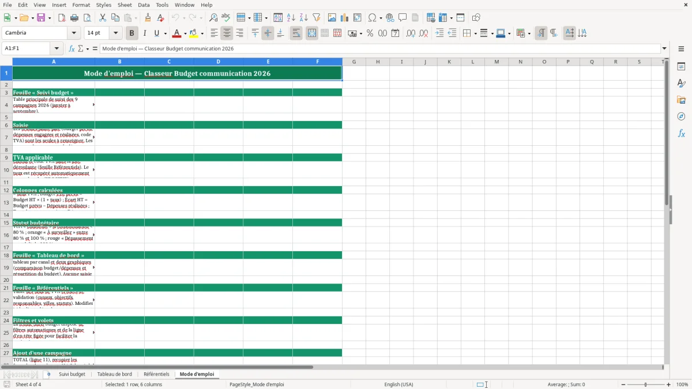Open the Format menu
This screenshot has height=389, width=692.
point(81,5)
